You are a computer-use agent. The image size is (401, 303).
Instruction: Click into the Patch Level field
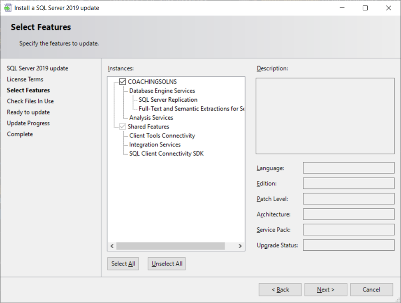coord(349,198)
